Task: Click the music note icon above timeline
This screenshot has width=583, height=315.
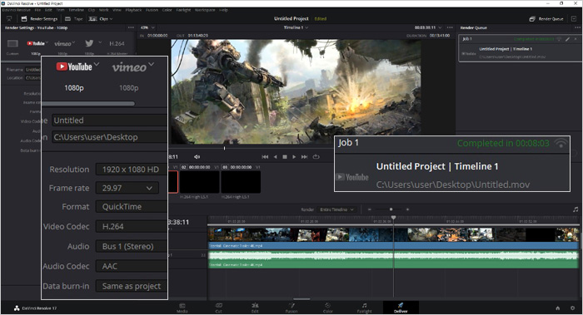Action: click(x=576, y=209)
